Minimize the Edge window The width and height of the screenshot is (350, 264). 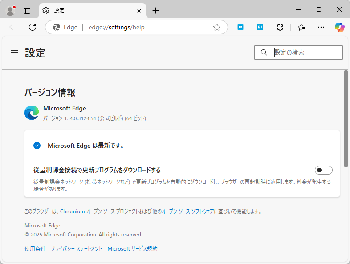pos(298,9)
